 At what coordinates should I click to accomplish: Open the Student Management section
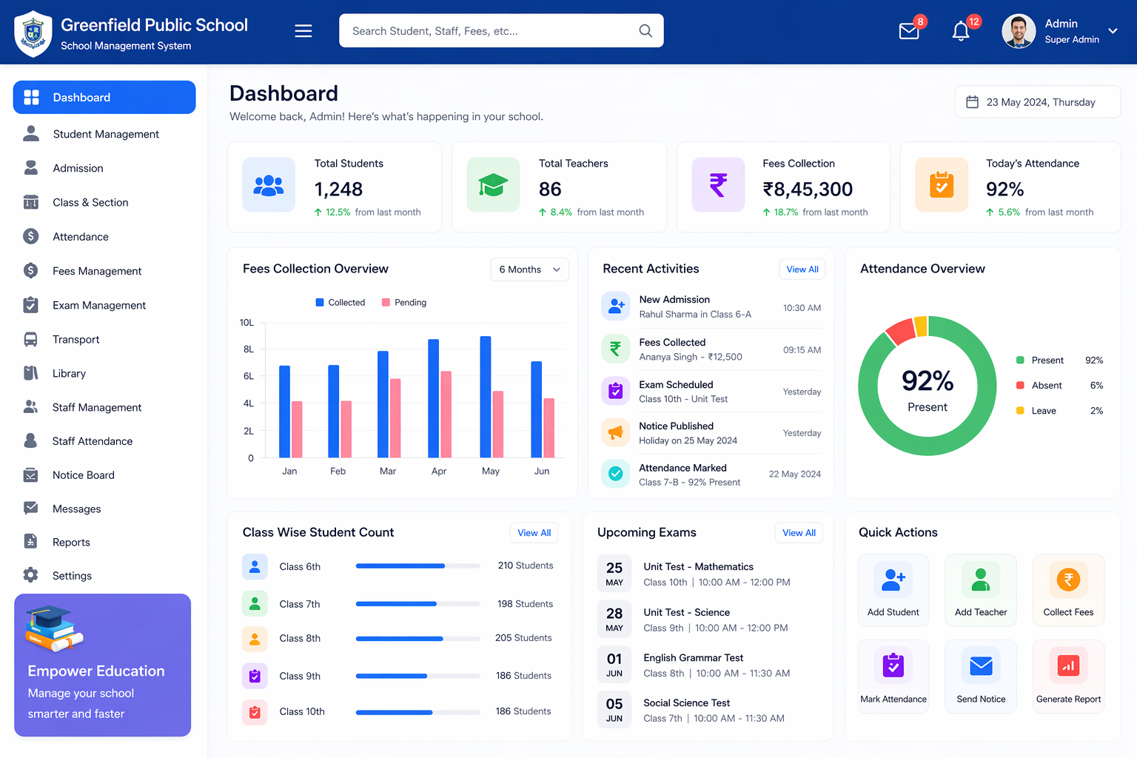106,134
